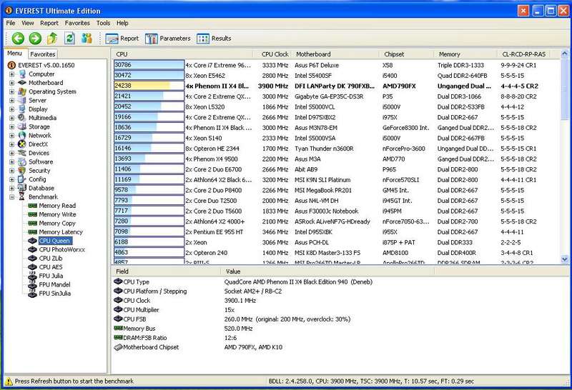Screen dimensions: 572x390
Task: Click the Benchmark hourglass icon
Action: tap(22, 197)
